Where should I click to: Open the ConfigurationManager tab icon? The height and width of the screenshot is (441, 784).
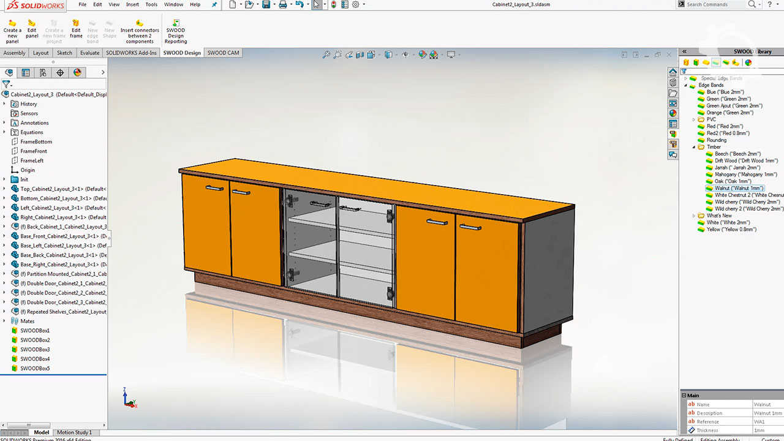[x=43, y=72]
